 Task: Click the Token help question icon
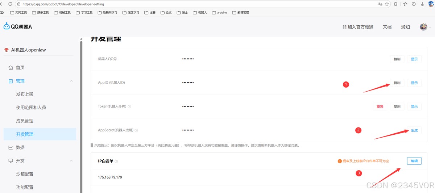pos(129,107)
